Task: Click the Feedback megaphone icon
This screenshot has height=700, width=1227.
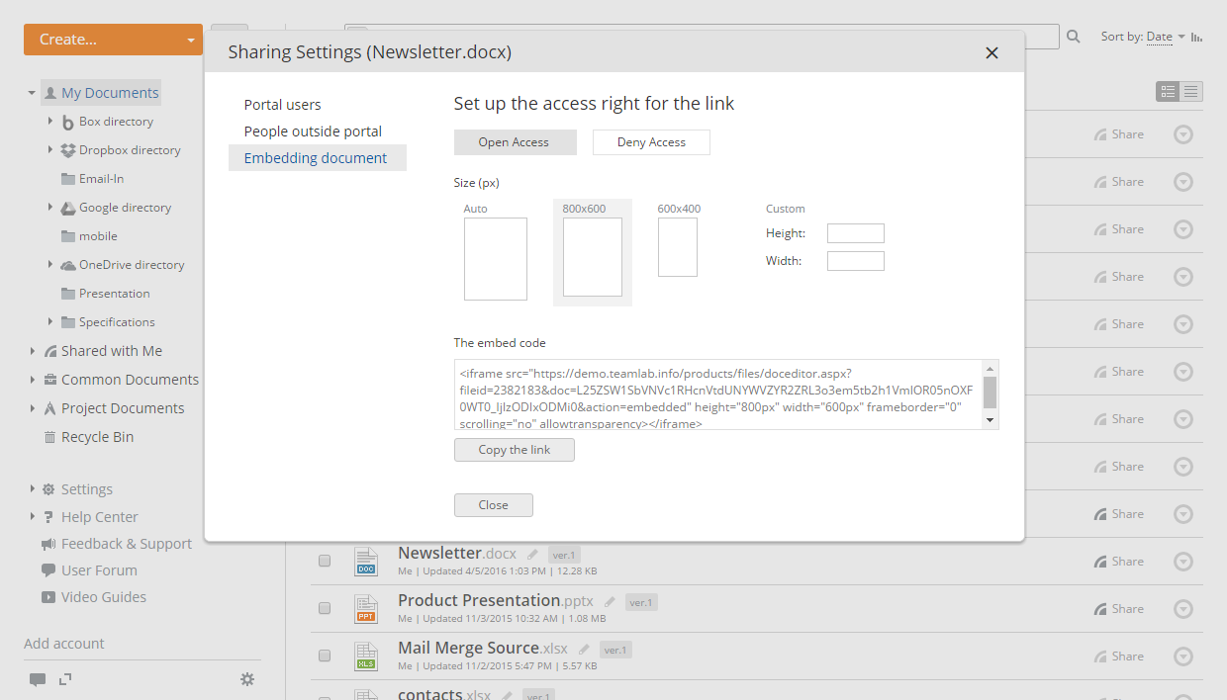Action: click(48, 544)
